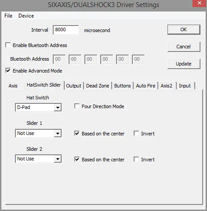This screenshot has width=207, height=211.
Task: Confirm settings with the OK button
Action: (184, 29)
